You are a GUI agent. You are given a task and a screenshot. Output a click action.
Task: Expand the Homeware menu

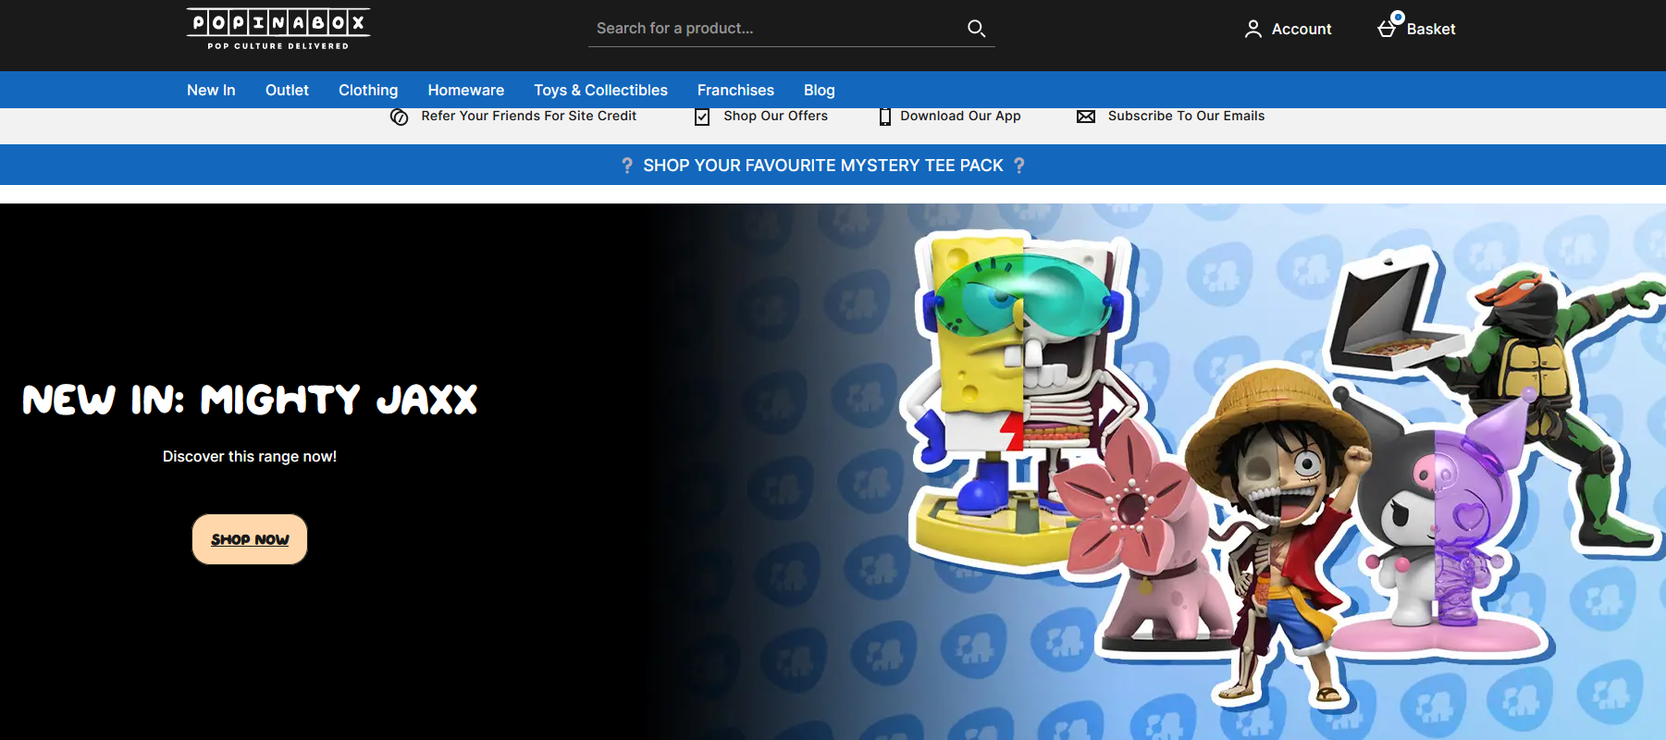[465, 90]
